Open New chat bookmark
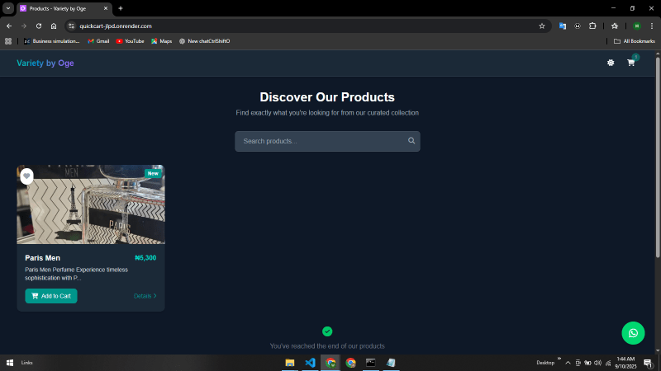The height and width of the screenshot is (371, 661). click(x=204, y=41)
